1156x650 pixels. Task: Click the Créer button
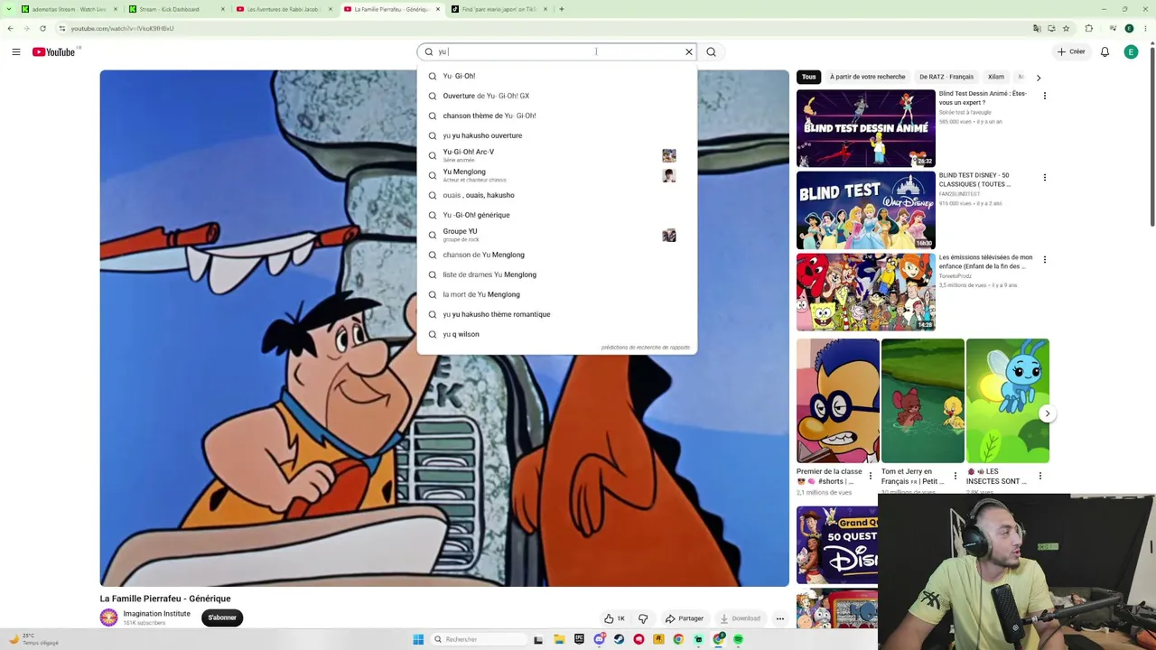tap(1071, 52)
